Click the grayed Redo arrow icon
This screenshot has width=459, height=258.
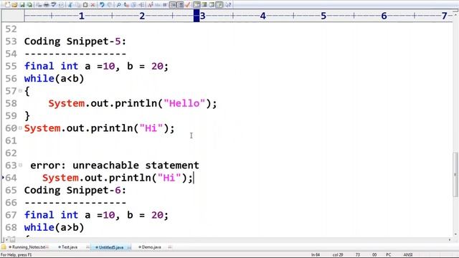[110, 5]
